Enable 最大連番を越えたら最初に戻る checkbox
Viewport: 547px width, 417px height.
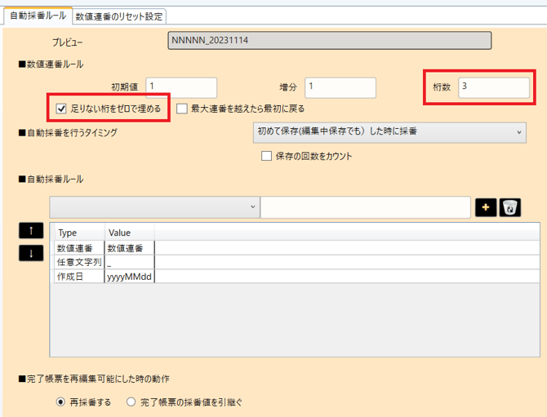182,108
